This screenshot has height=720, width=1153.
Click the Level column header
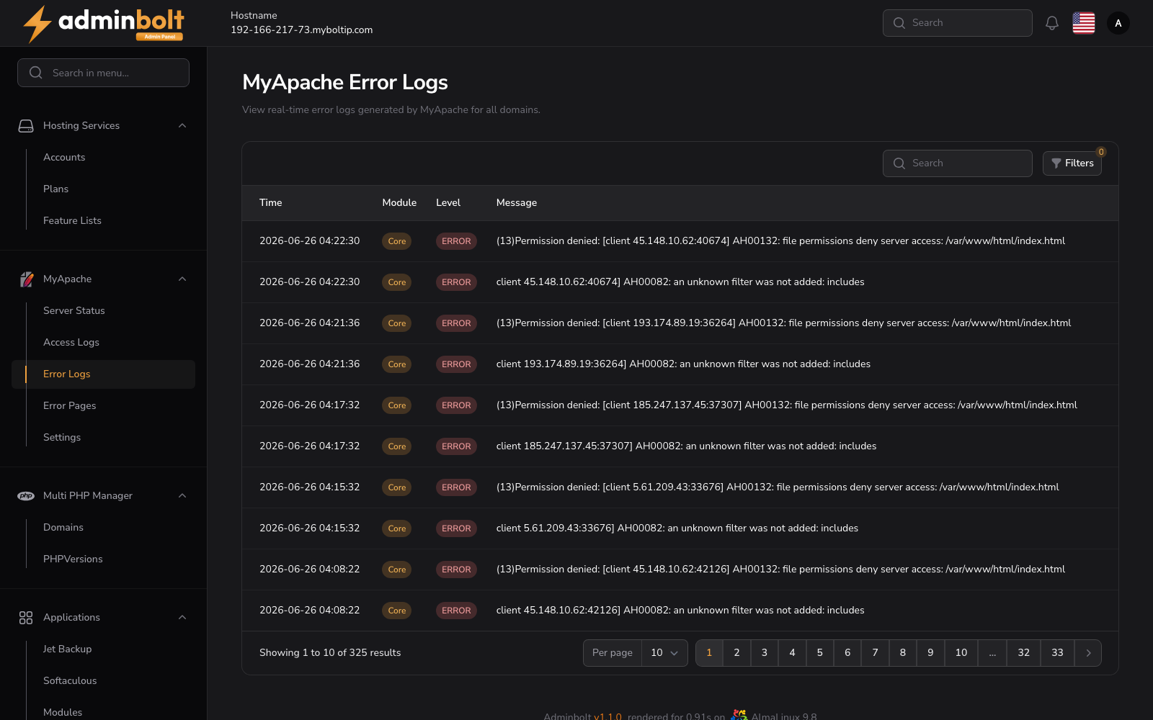click(448, 203)
